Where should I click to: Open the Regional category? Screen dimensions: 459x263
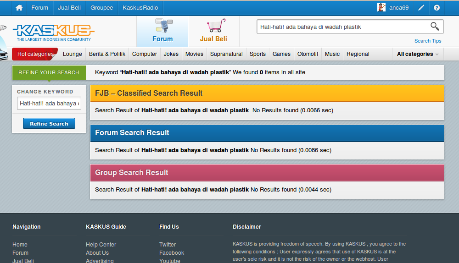click(x=358, y=54)
